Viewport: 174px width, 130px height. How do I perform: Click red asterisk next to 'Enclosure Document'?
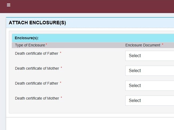(x=162, y=45)
